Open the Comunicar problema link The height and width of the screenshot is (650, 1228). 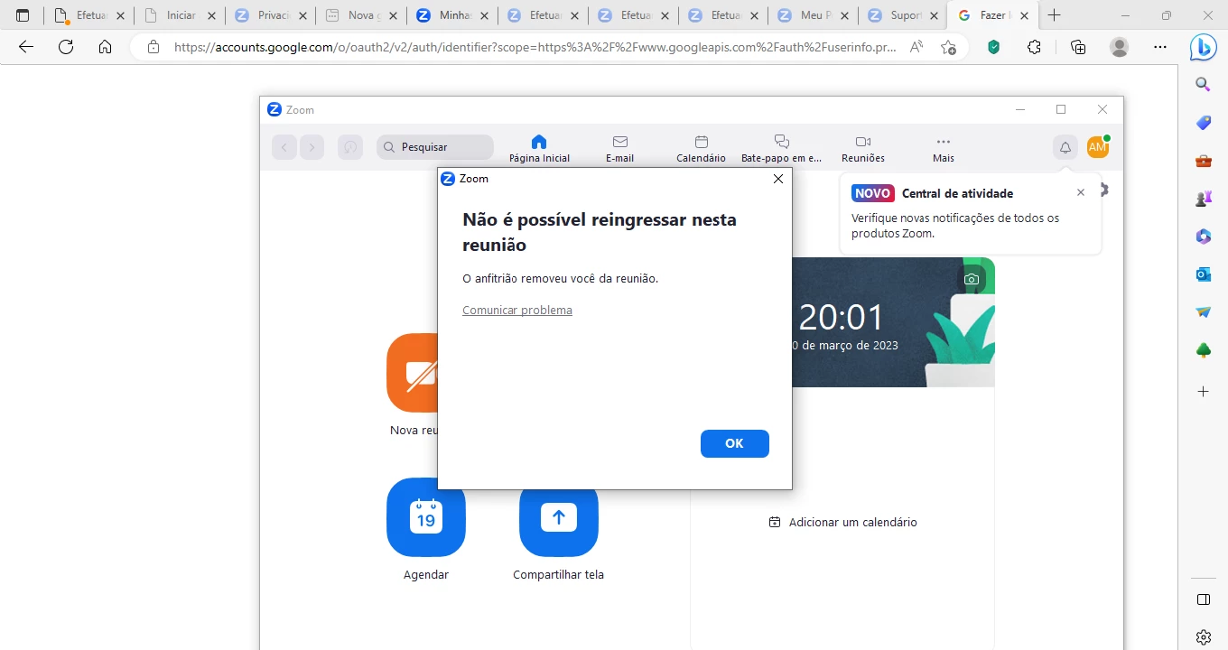pos(517,310)
